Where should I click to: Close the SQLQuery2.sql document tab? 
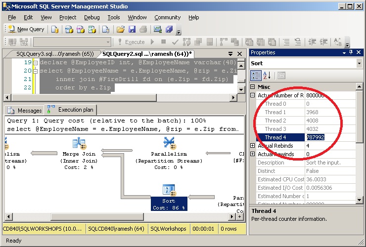pos(239,54)
